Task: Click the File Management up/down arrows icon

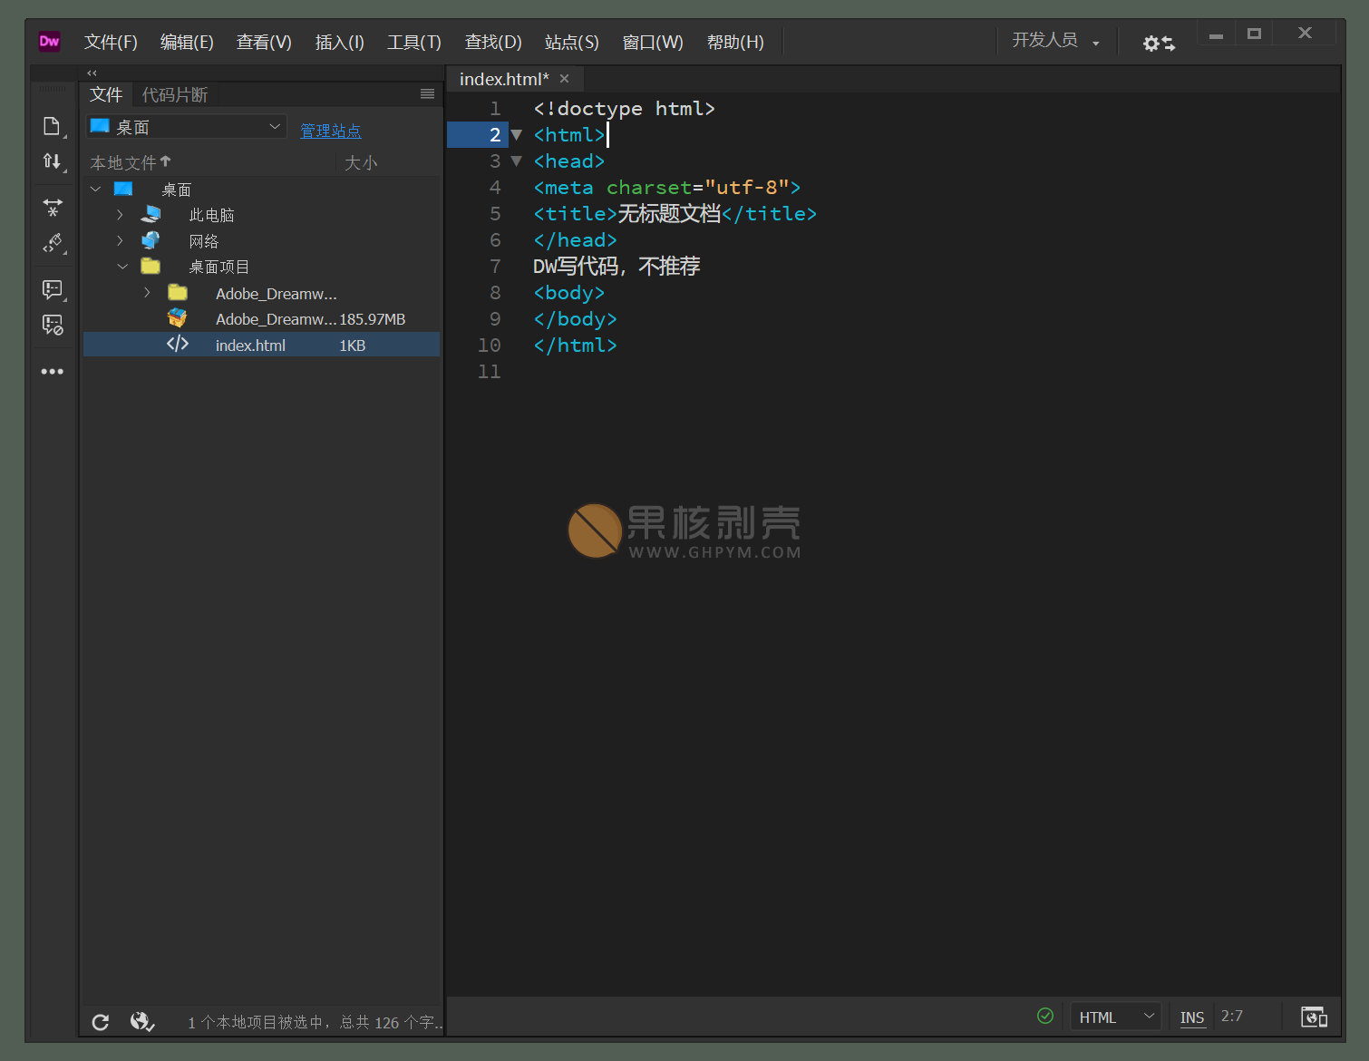Action: point(52,161)
